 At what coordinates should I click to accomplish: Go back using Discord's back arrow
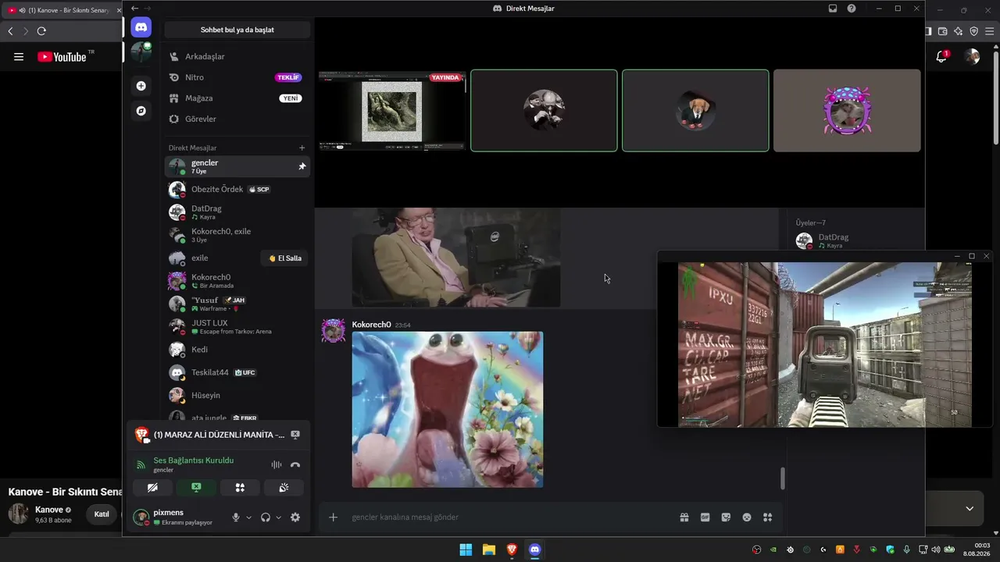(134, 9)
